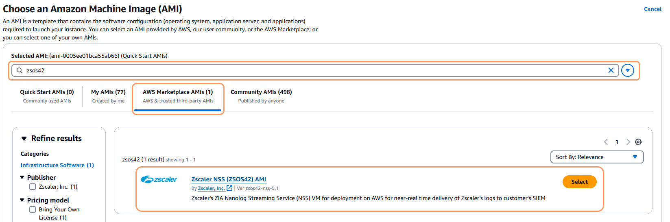Open the My AMIs tab
The width and height of the screenshot is (670, 222).
coord(108,96)
